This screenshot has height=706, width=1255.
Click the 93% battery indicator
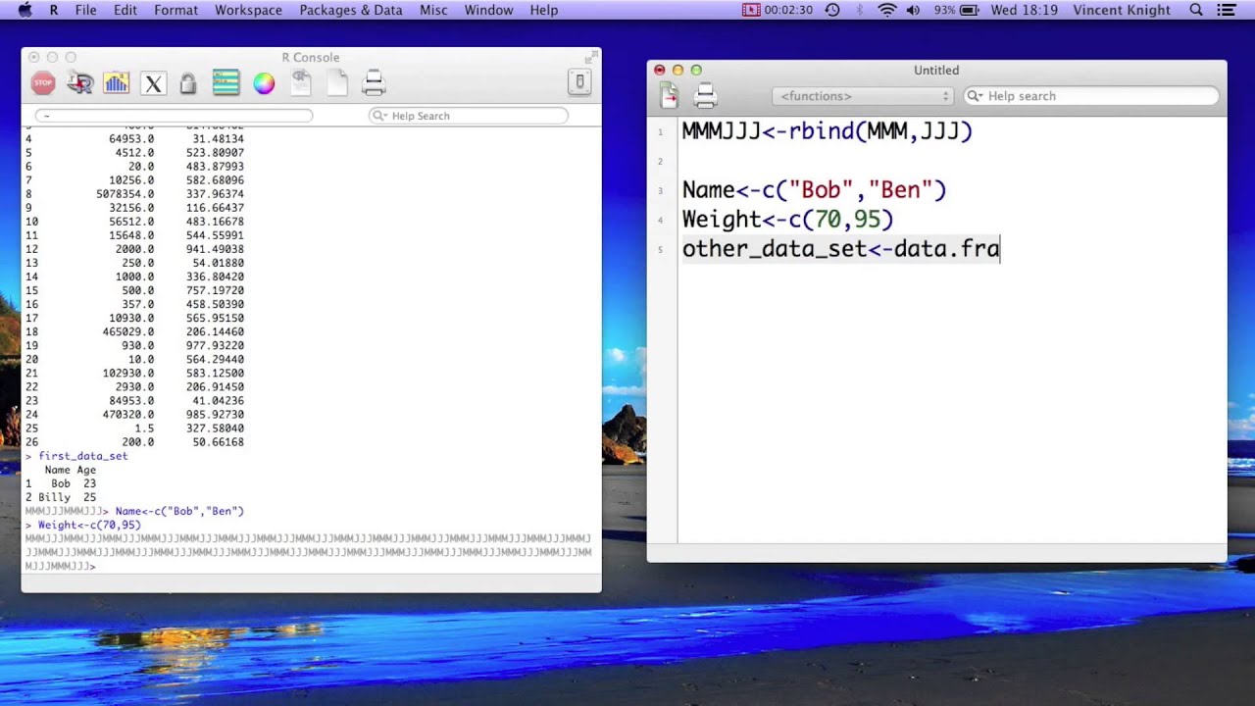pos(956,10)
